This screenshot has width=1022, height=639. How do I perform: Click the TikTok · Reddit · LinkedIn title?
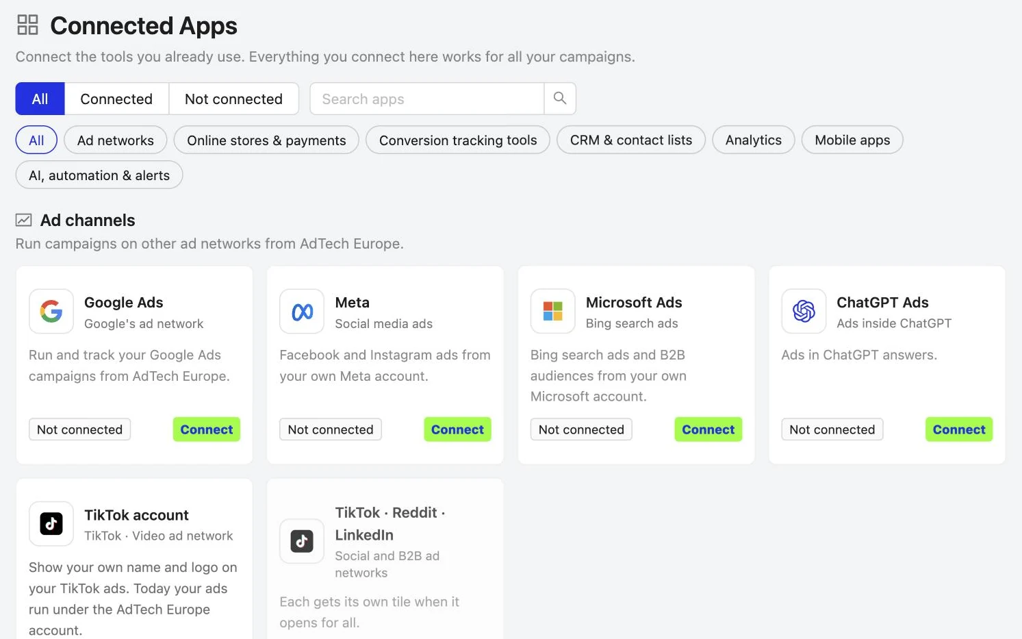(x=390, y=524)
